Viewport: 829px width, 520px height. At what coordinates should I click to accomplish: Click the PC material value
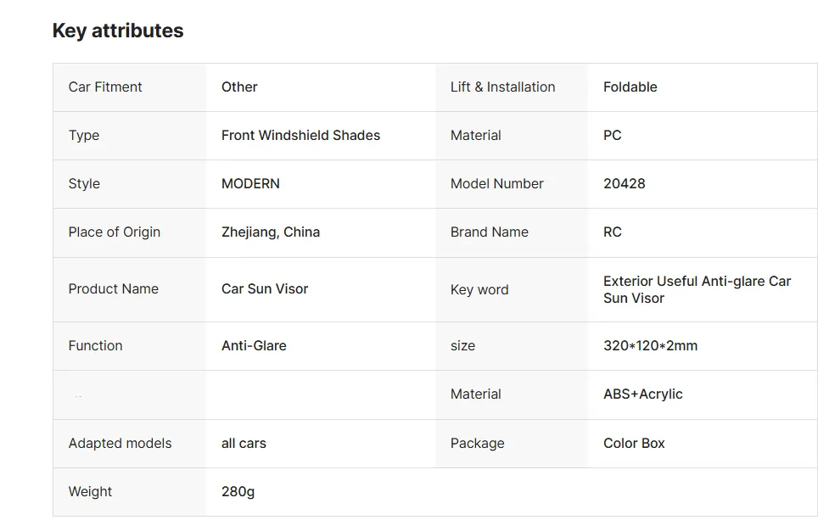(x=613, y=135)
